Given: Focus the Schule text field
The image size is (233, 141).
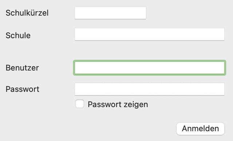Looking at the screenshot, I should click(x=150, y=34).
